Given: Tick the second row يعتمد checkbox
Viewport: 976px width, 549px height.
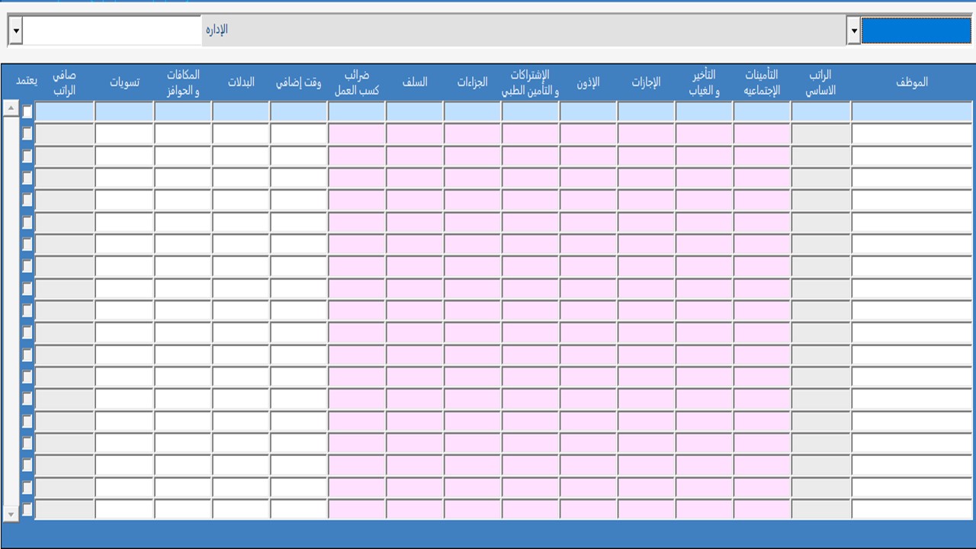Looking at the screenshot, I should pyautogui.click(x=27, y=133).
